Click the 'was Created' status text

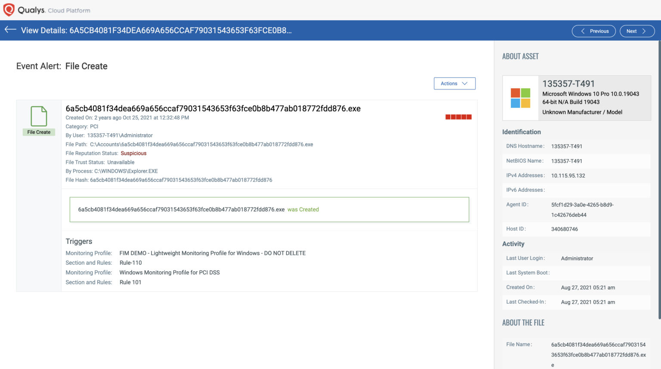[x=303, y=209]
